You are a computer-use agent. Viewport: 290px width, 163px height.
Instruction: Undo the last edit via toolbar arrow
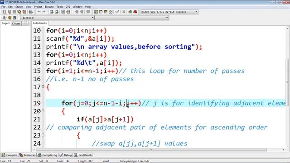click(x=39, y=12)
